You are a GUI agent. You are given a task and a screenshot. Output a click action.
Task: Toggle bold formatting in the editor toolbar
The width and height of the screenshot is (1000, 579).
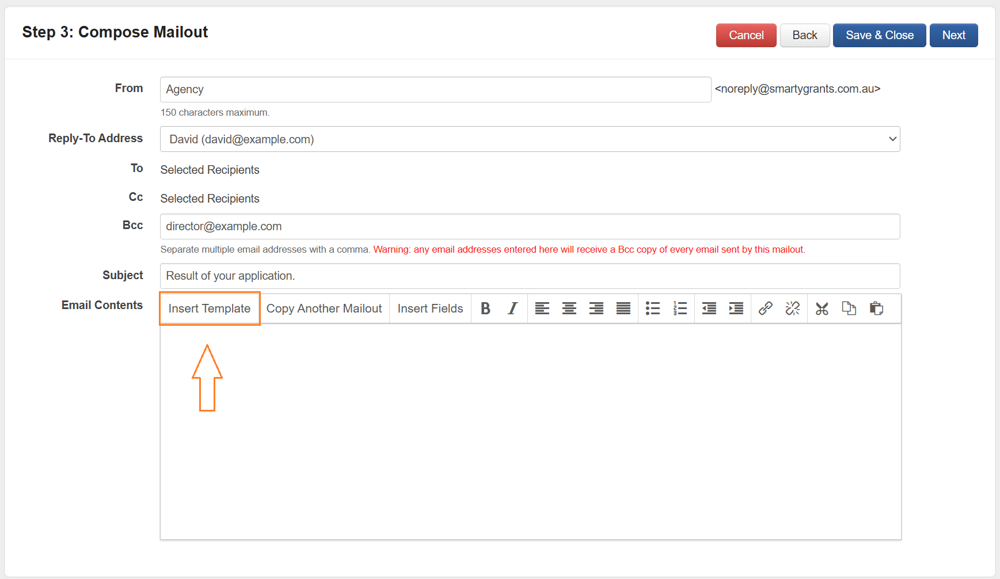point(485,308)
